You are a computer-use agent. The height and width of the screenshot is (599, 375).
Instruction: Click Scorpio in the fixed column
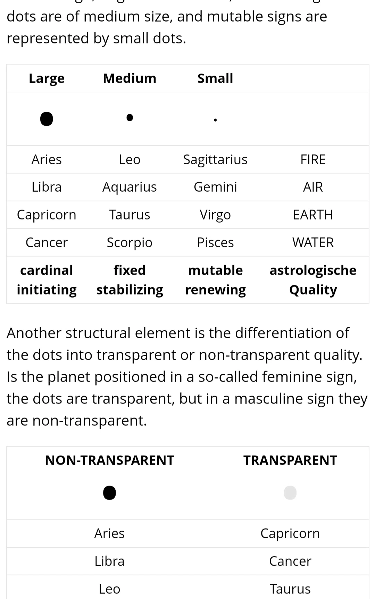pyautogui.click(x=130, y=242)
